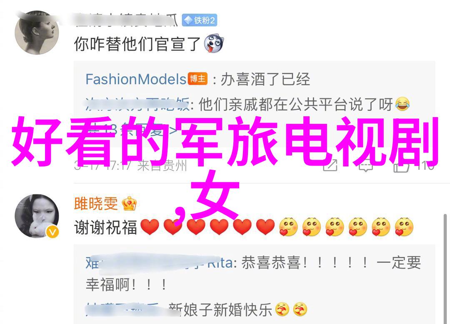Click the 谢谢祝福 comment text
450x324 pixels.
click(105, 227)
